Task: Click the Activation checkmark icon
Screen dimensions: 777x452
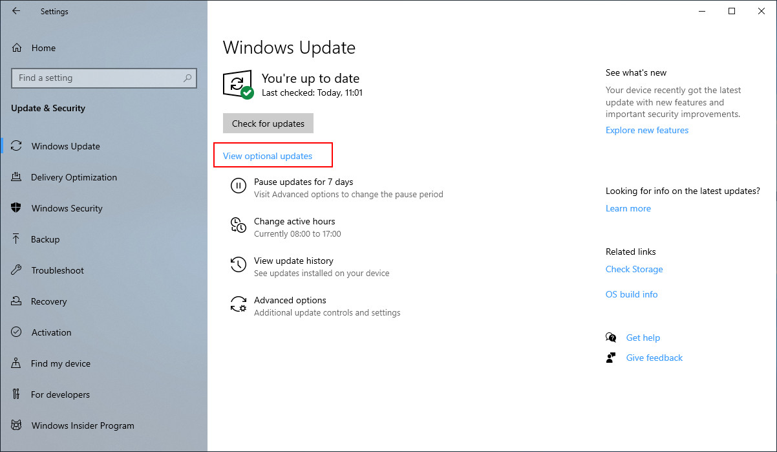Action: tap(17, 332)
